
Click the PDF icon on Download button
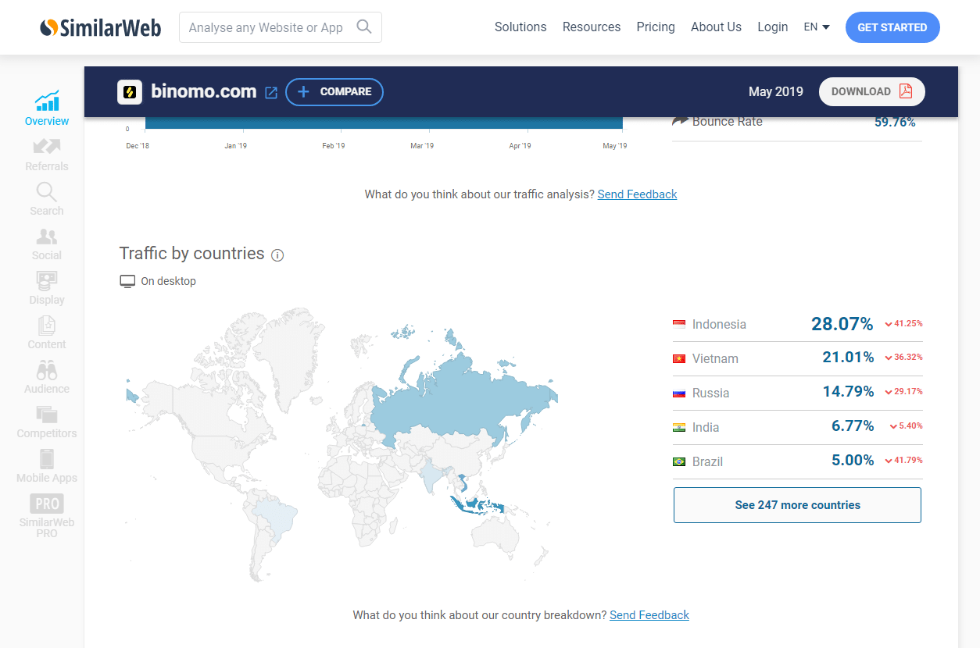pyautogui.click(x=906, y=91)
